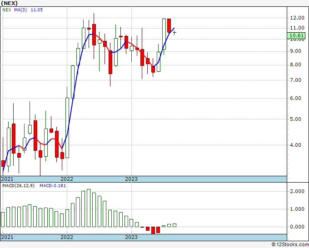The width and height of the screenshot is (309, 248).
Task: Click the 6.00 price axis label
Action: (296, 98)
